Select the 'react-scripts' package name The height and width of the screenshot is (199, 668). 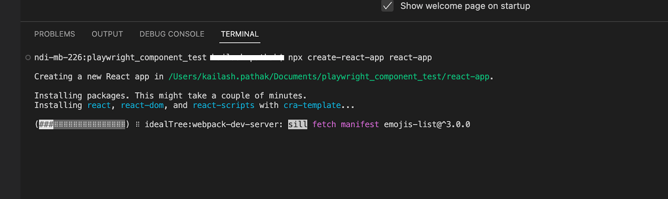point(223,106)
